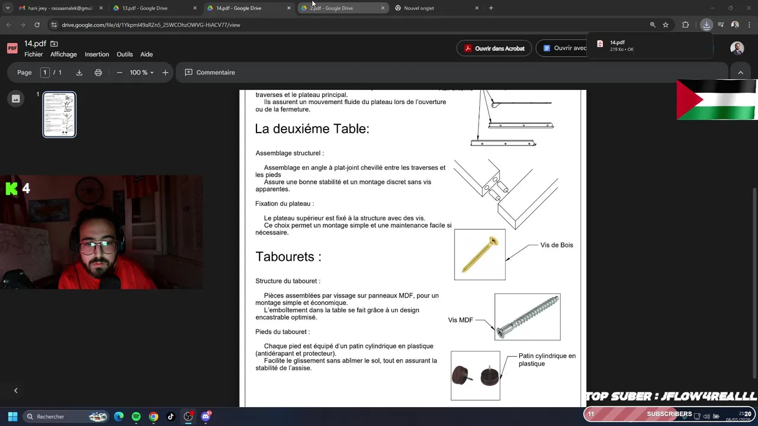Move 14.pdf using the folder icon

coord(54,44)
